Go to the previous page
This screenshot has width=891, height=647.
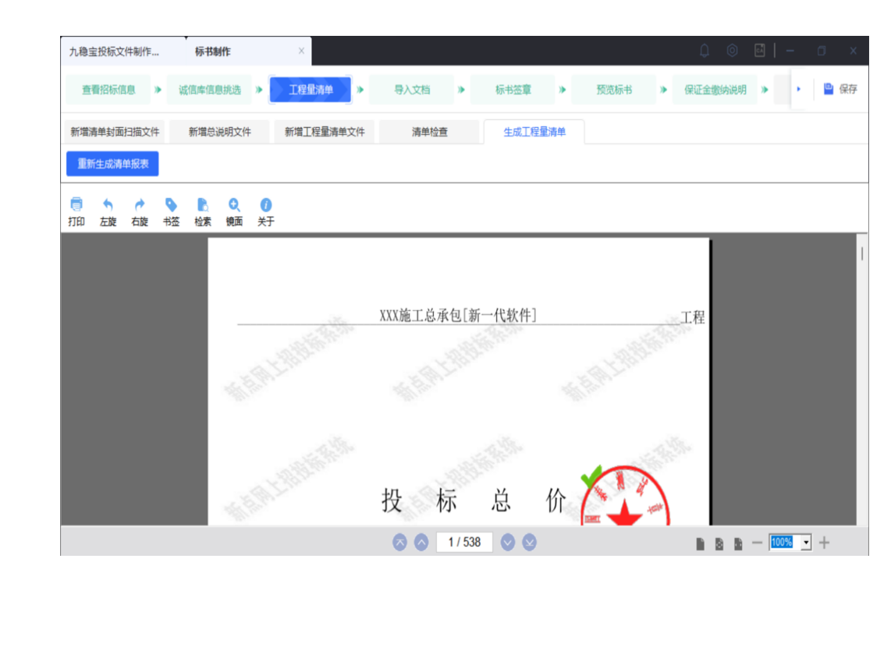421,543
